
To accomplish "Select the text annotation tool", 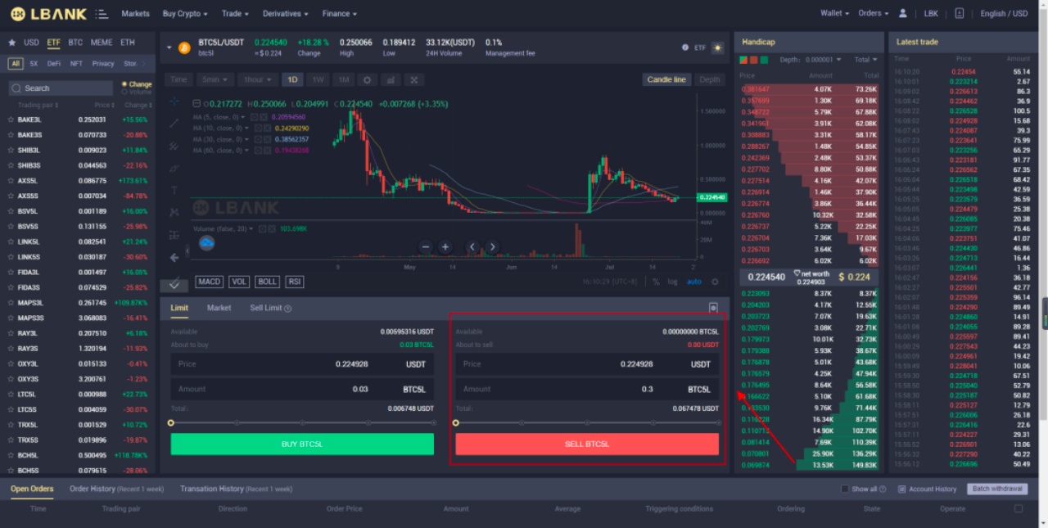I will [x=174, y=190].
